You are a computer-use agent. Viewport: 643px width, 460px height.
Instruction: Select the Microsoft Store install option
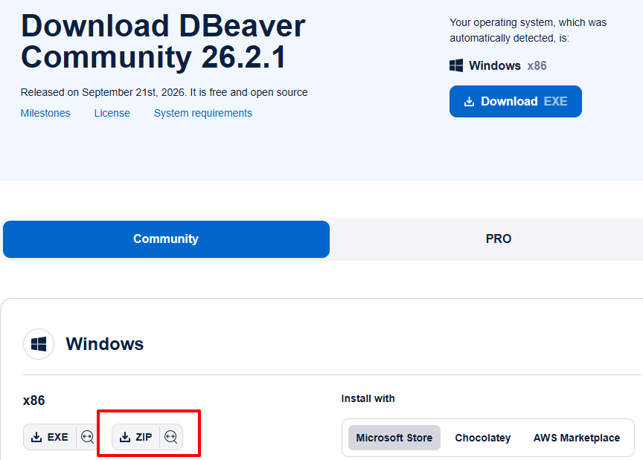click(394, 438)
